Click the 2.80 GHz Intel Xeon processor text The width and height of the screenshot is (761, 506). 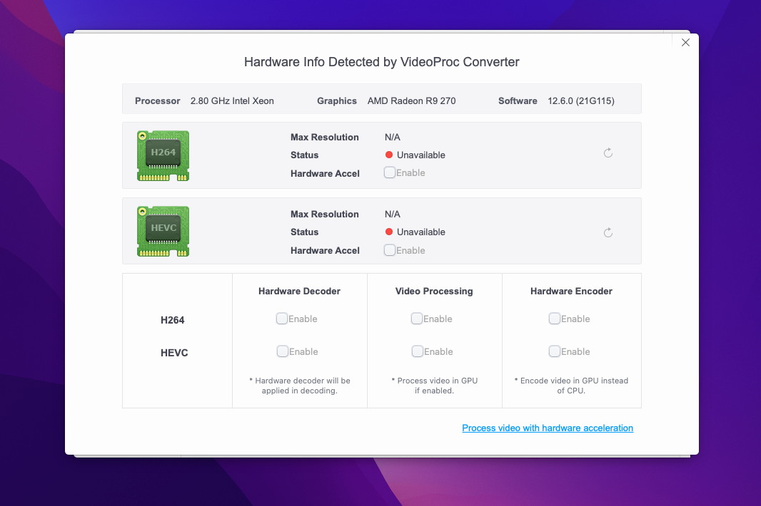click(232, 101)
